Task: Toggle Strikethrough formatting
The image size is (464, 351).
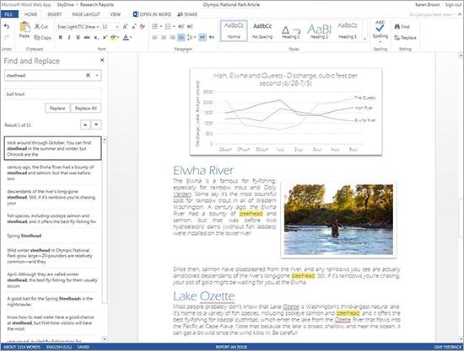Action: point(87,38)
